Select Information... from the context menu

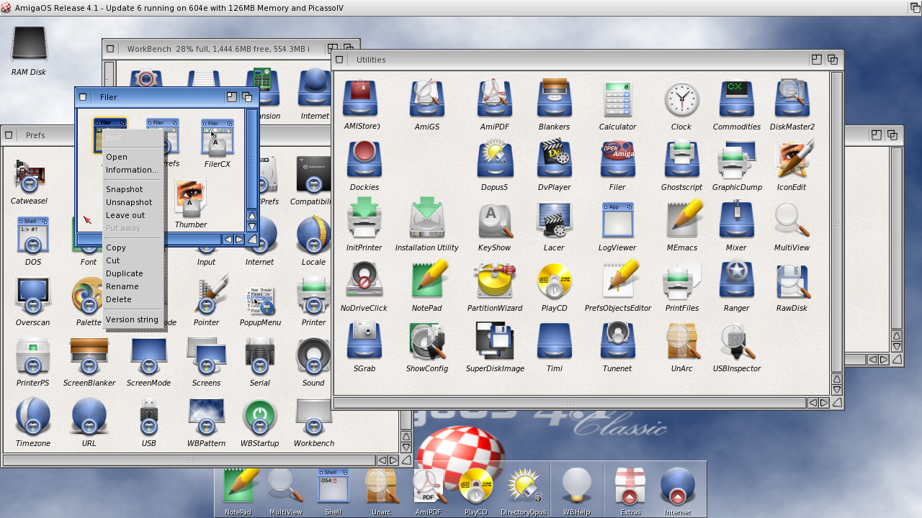click(x=133, y=170)
